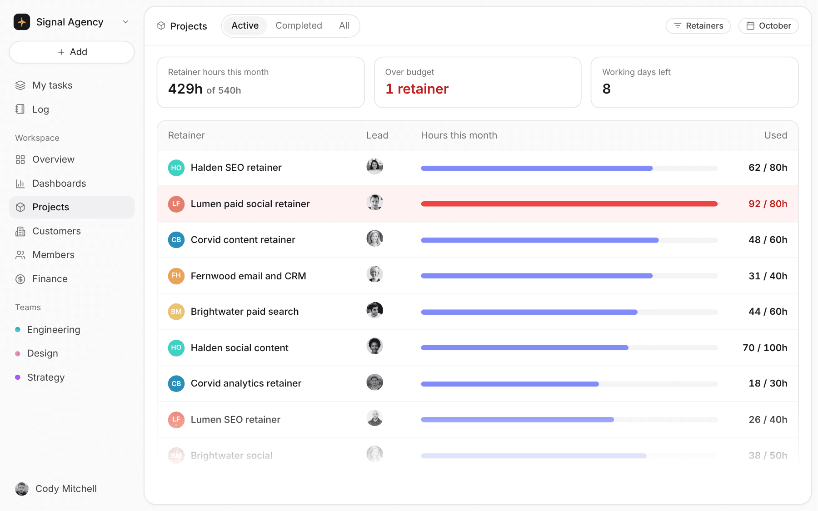Click the Over budget 1 retainer card
Image resolution: width=818 pixels, height=511 pixels.
478,82
